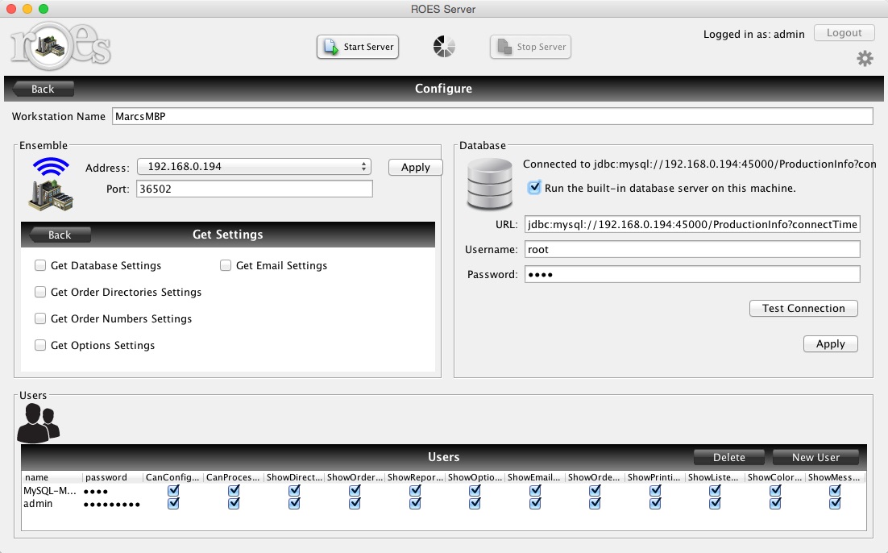Image resolution: width=888 pixels, height=553 pixels.
Task: Click the pie chart status icon
Action: point(442,46)
